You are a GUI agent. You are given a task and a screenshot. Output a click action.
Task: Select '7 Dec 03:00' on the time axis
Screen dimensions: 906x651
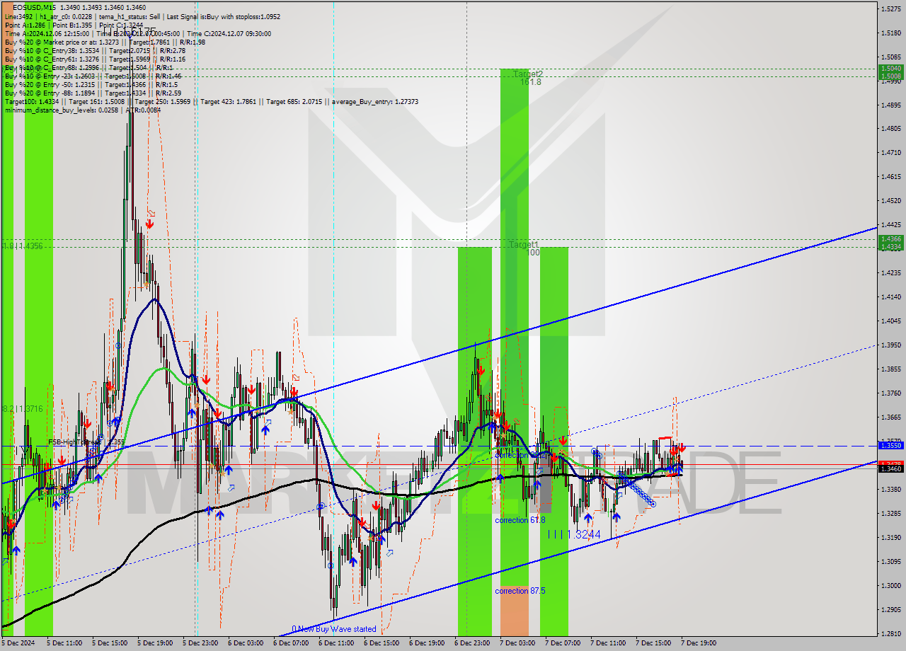click(x=517, y=643)
